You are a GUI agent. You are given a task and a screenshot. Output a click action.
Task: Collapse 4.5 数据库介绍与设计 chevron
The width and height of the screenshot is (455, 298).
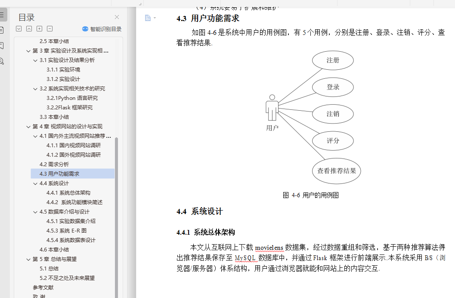tap(35, 212)
